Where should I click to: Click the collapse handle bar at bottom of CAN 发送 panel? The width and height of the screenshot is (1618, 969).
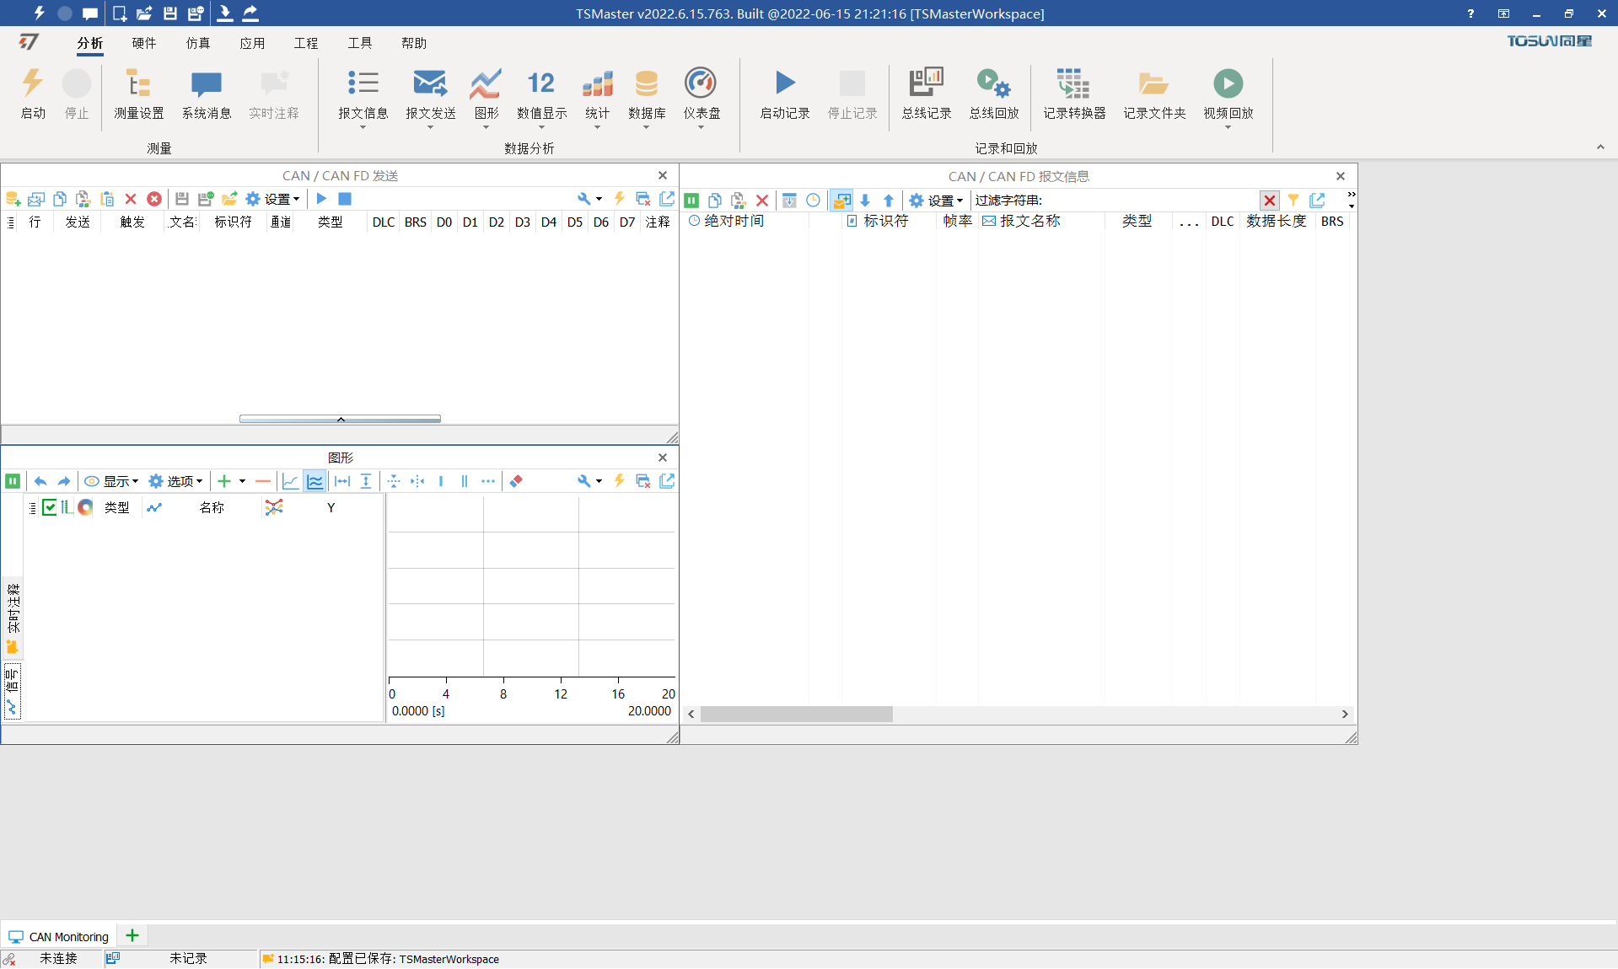340,419
